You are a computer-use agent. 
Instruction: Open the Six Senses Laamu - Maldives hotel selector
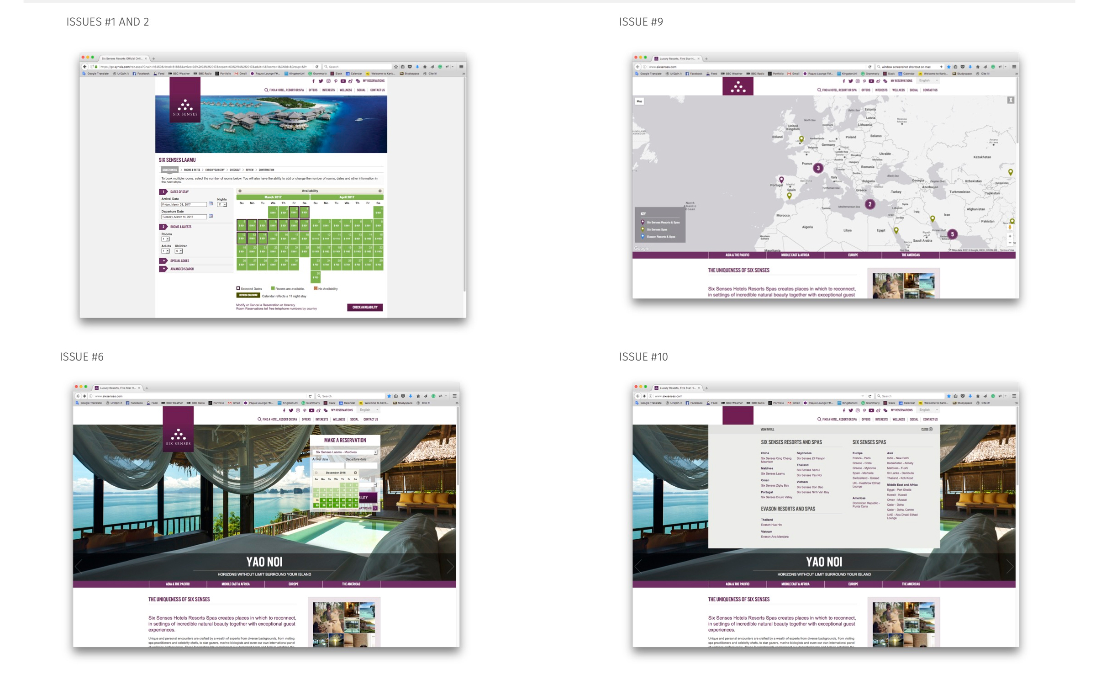point(345,452)
